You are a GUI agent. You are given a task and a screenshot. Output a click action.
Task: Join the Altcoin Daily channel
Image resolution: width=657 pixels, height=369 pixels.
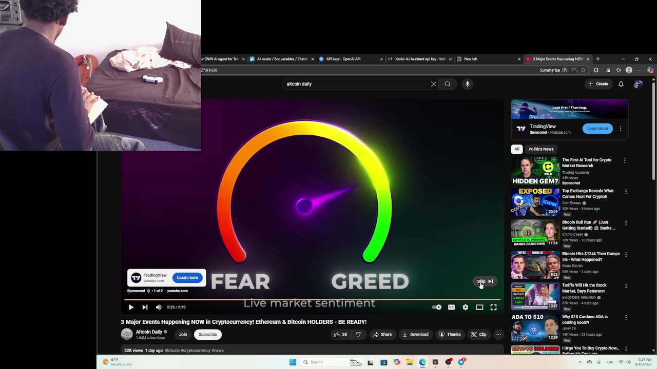183,335
